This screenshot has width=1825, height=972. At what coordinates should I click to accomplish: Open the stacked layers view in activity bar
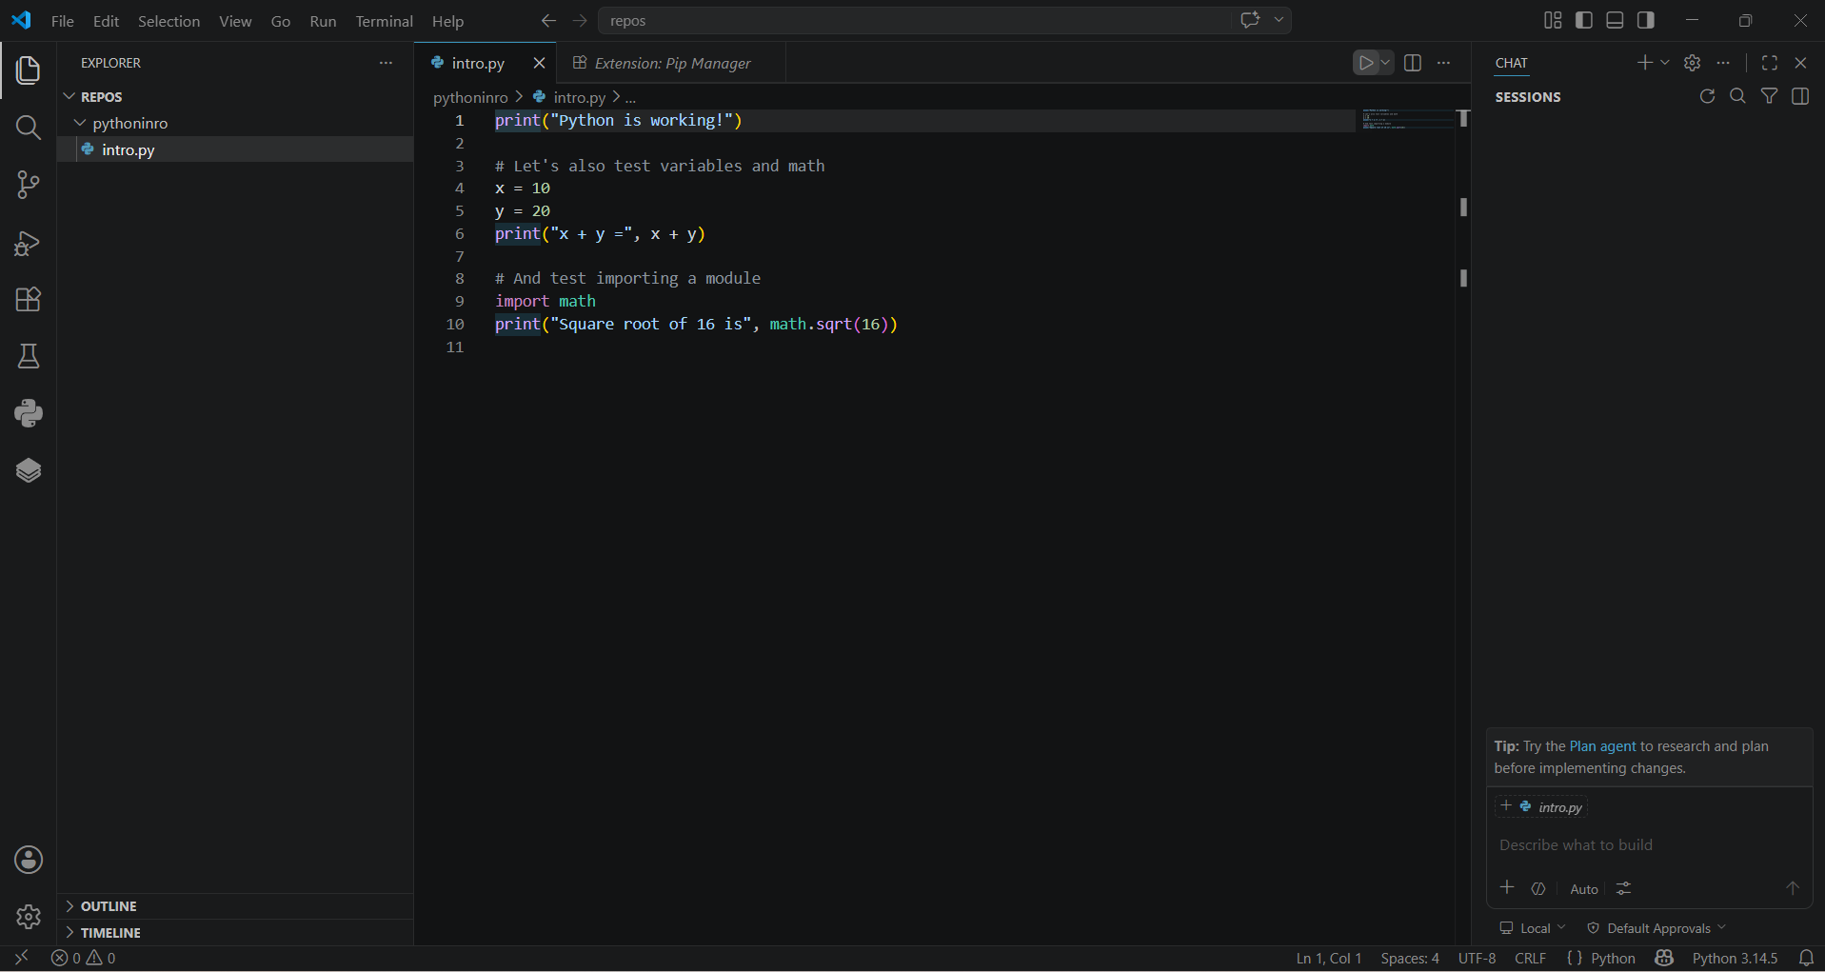(29, 470)
